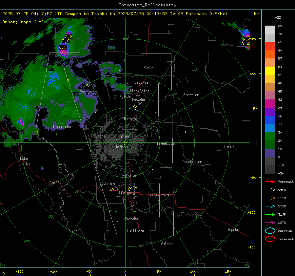Click the magenta 42 dBZ legend swatch
295x276 pixels.
pos(270,103)
